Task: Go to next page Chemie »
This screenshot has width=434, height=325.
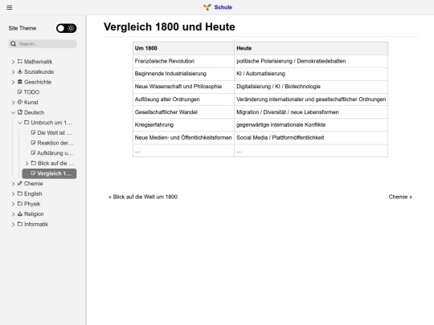Action: [400, 197]
